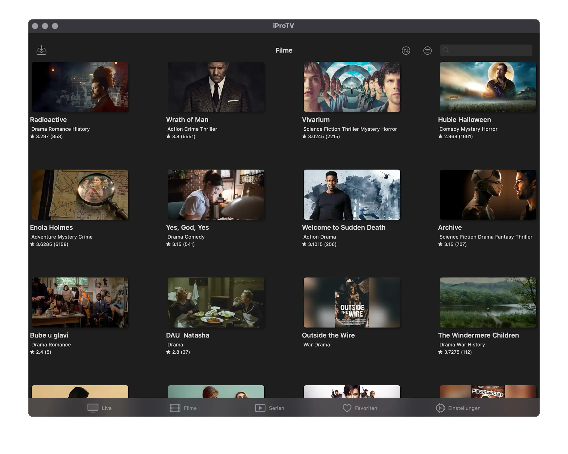
Task: Switch to the Live tab label
Action: 107,408
